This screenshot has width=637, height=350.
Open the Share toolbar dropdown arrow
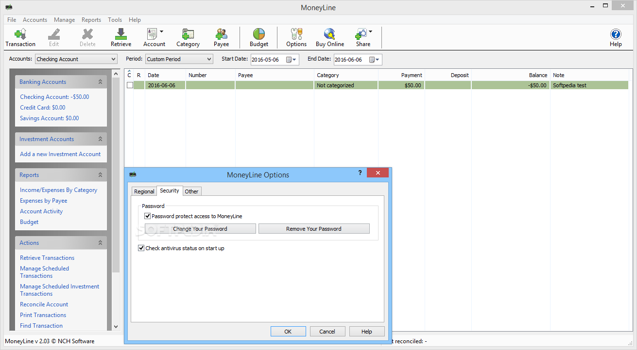(371, 32)
